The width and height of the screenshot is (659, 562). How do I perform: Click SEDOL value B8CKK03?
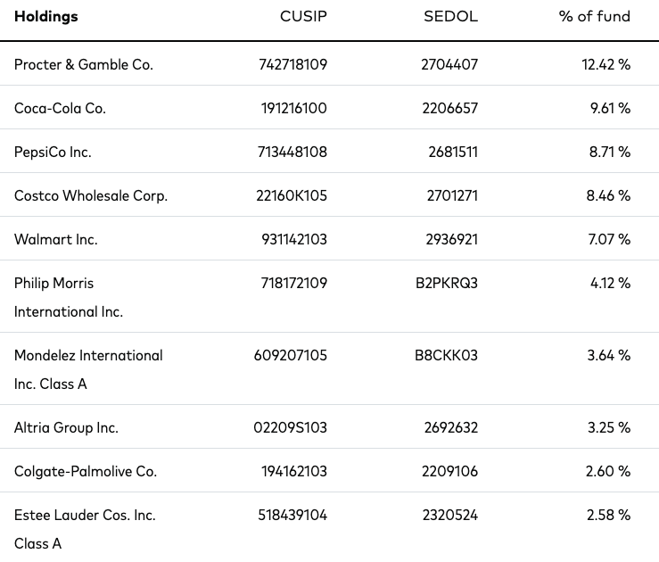446,355
